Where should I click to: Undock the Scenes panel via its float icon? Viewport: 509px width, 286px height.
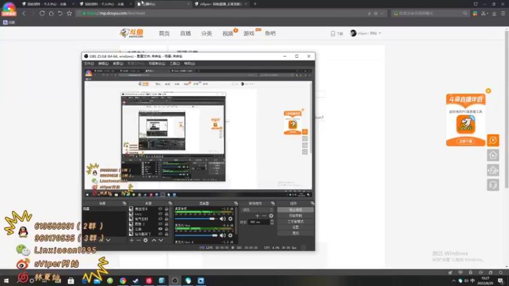point(124,203)
